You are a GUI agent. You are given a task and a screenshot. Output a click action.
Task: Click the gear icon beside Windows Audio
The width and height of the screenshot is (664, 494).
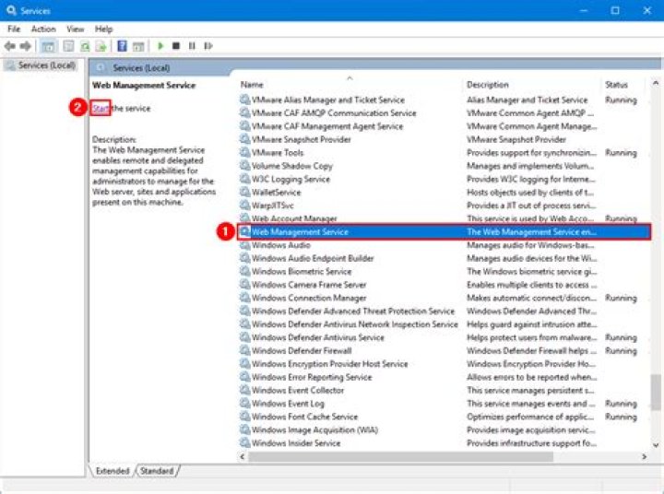pyautogui.click(x=244, y=245)
